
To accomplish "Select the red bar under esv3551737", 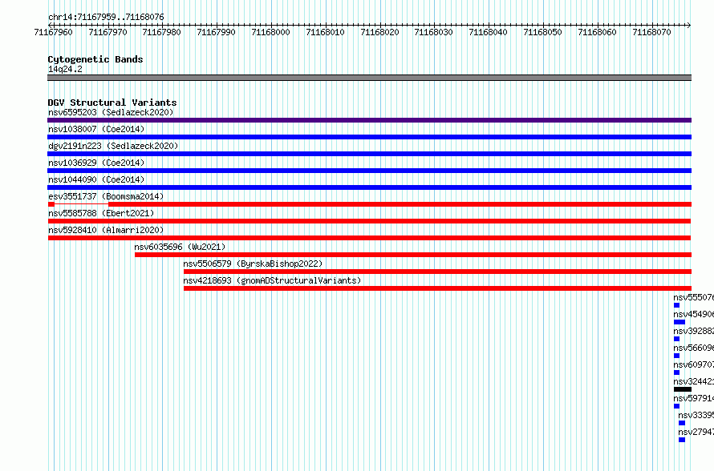I will (x=369, y=204).
